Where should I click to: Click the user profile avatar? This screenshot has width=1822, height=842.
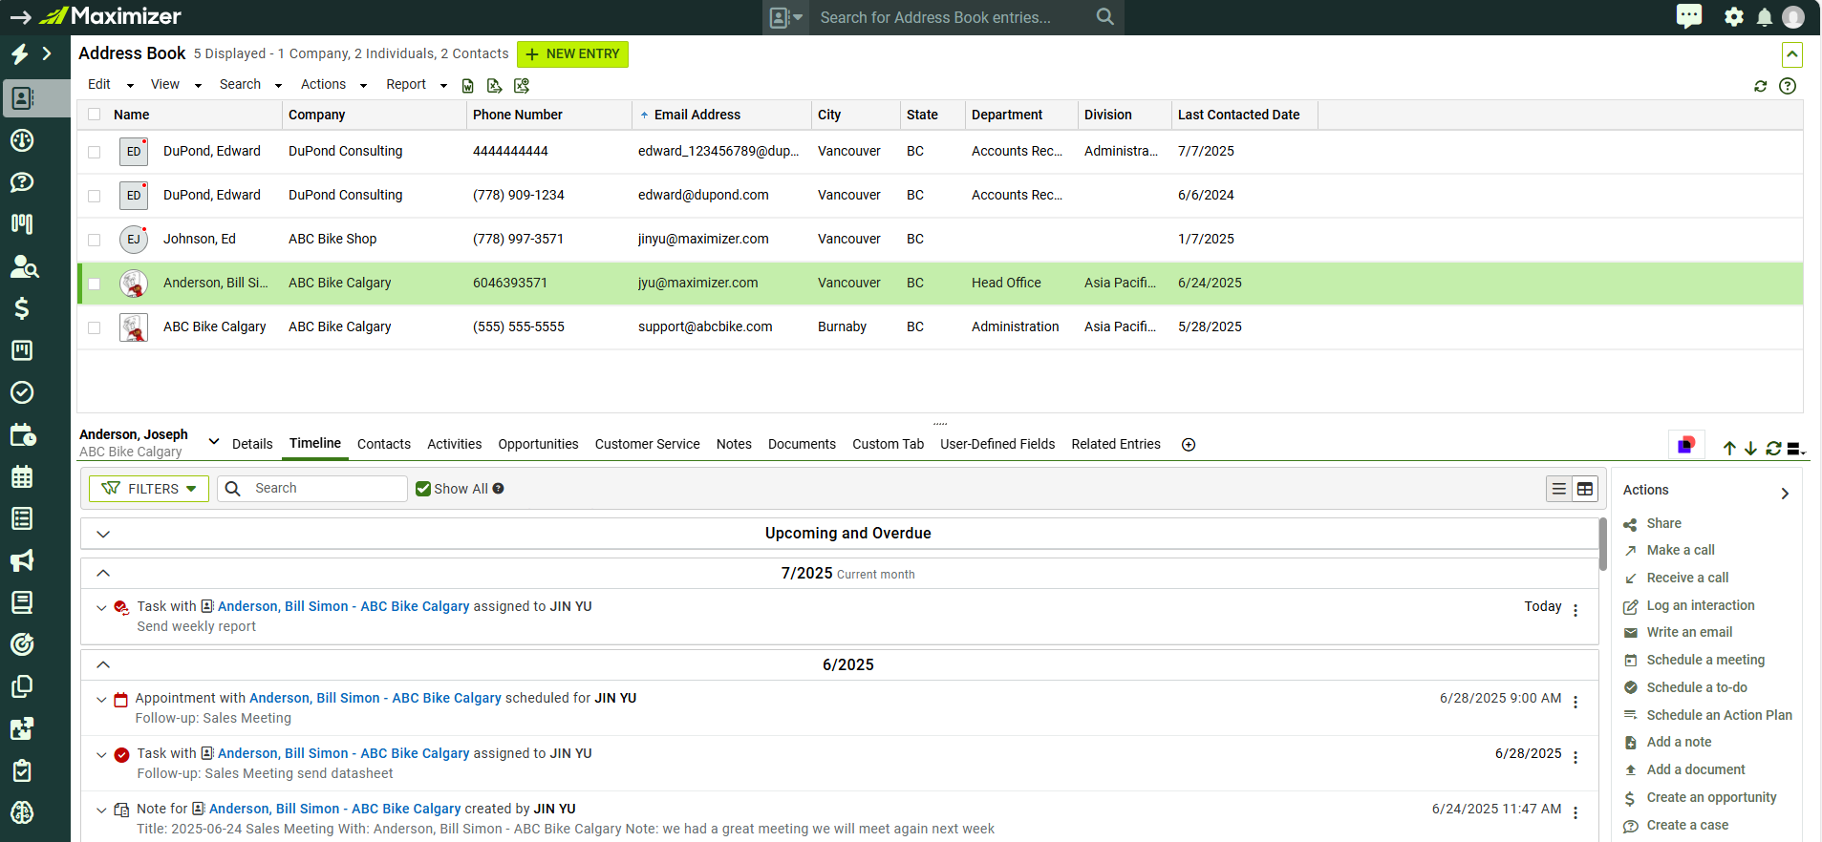click(x=1793, y=17)
